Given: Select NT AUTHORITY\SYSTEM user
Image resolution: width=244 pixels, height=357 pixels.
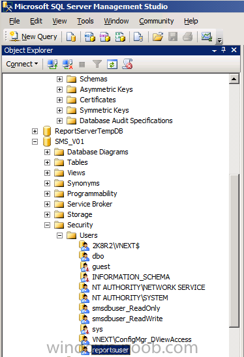Looking at the screenshot, I should pyautogui.click(x=130, y=298).
